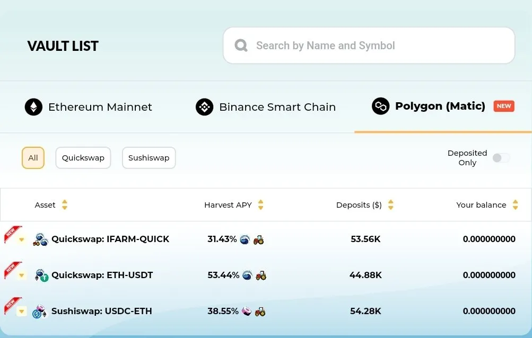532x338 pixels.
Task: Click the Binance Smart Chain logo icon
Action: tap(205, 107)
